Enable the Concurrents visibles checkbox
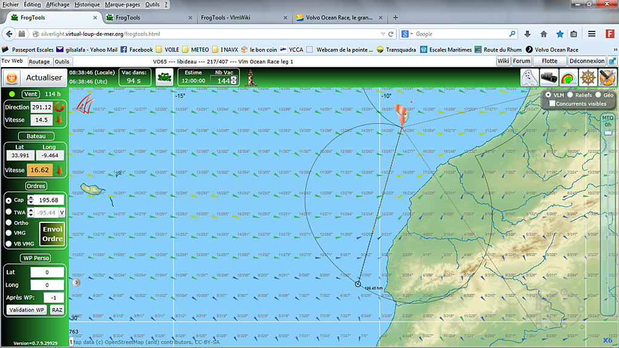 pos(553,103)
